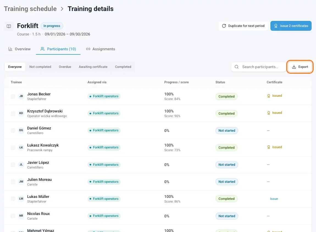The height and width of the screenshot is (232, 316).
Task: Switch to the Participants (10) tab
Action: tap(58, 49)
